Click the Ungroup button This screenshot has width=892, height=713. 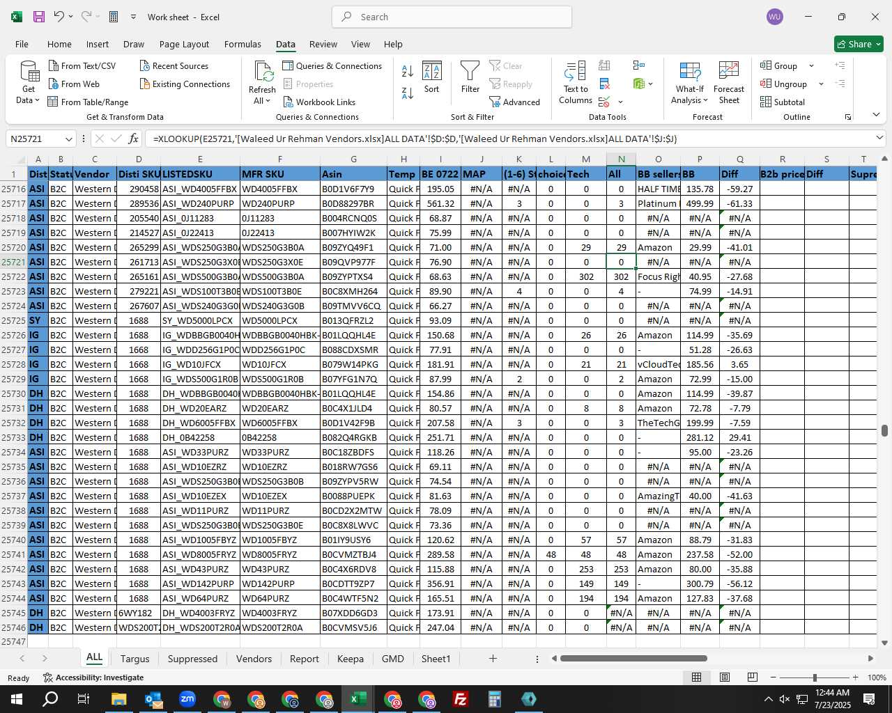pos(783,84)
